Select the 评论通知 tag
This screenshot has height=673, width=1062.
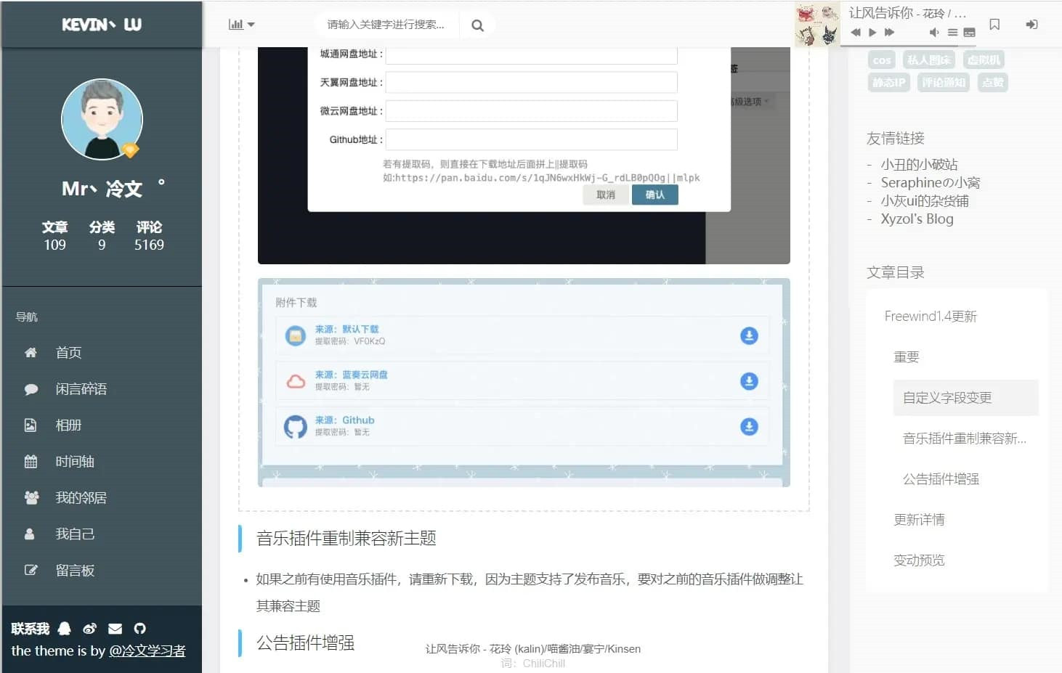pos(944,83)
